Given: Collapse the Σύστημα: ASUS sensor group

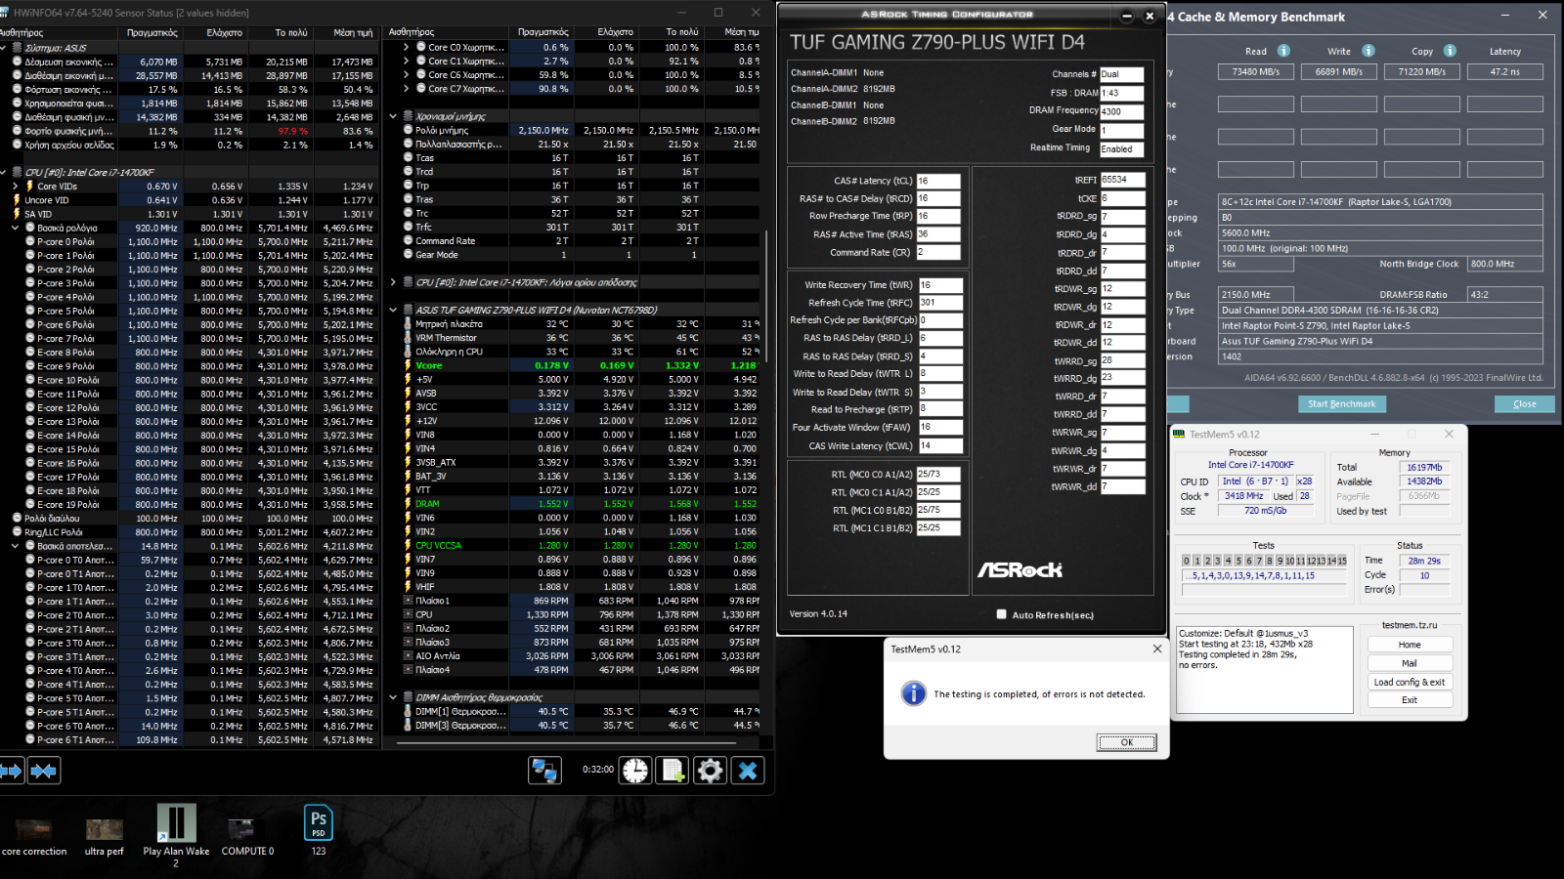Looking at the screenshot, I should (4, 47).
